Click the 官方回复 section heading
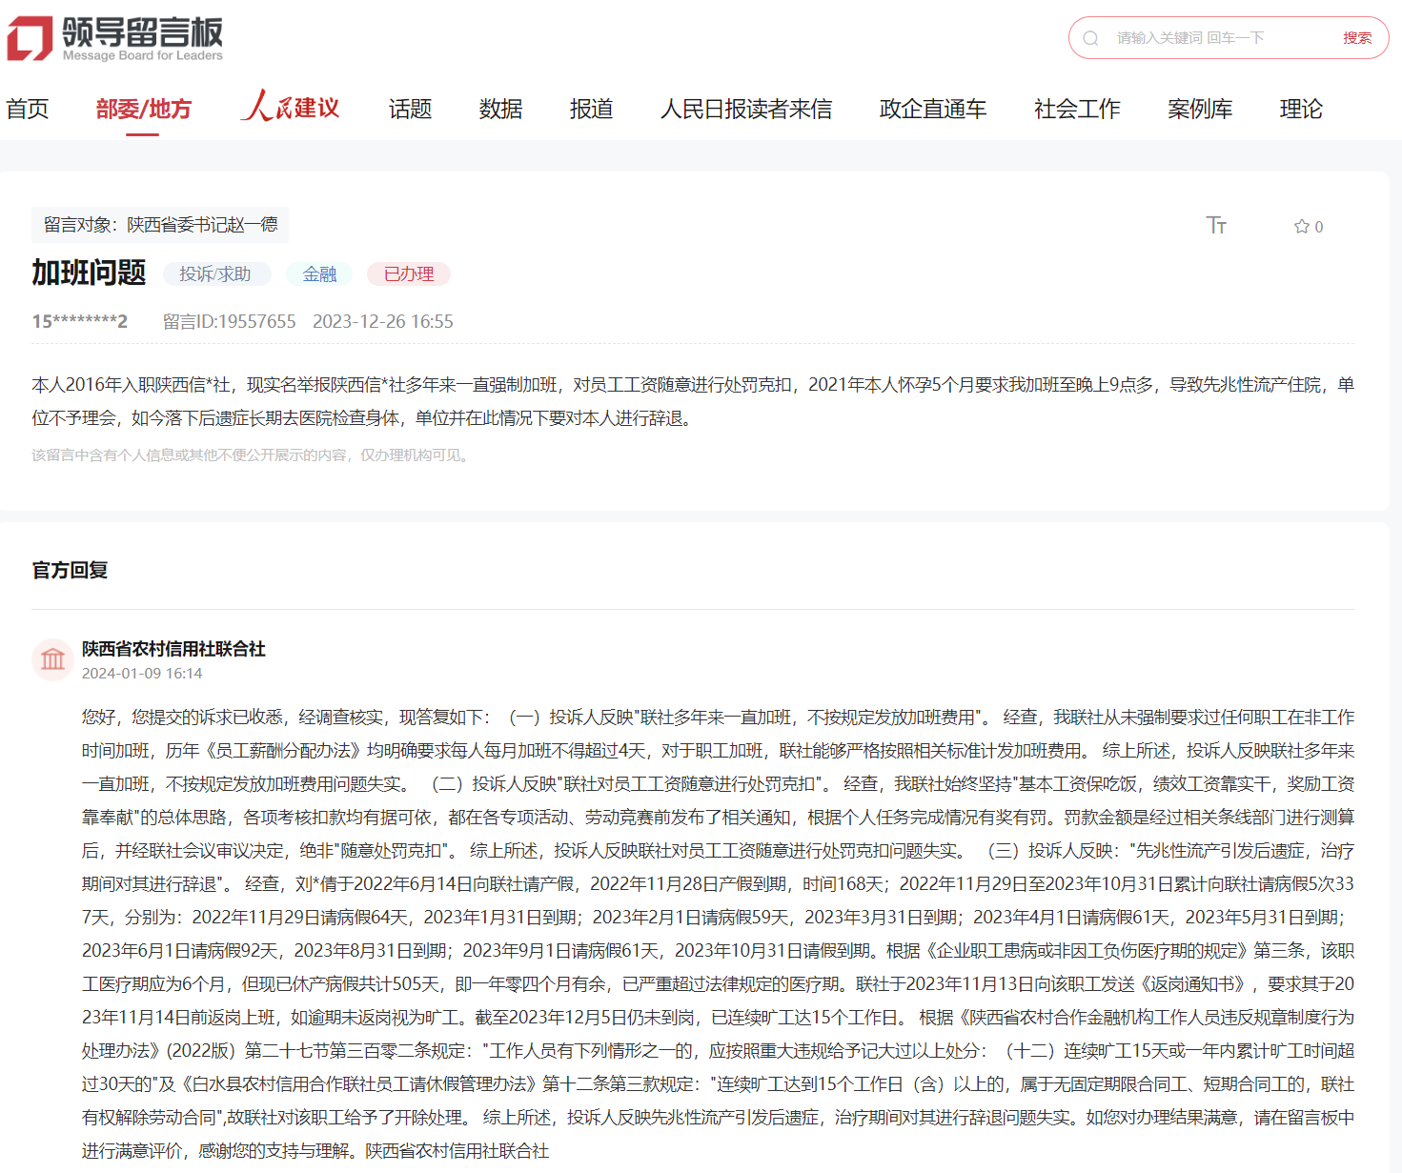The width and height of the screenshot is (1402, 1173). coord(70,570)
